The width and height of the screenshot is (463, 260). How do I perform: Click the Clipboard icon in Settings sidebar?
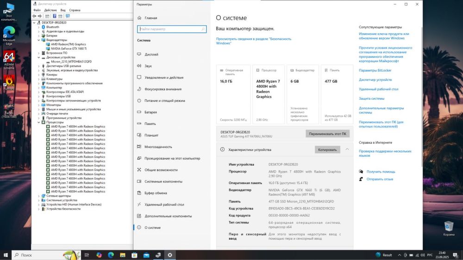[139, 193]
